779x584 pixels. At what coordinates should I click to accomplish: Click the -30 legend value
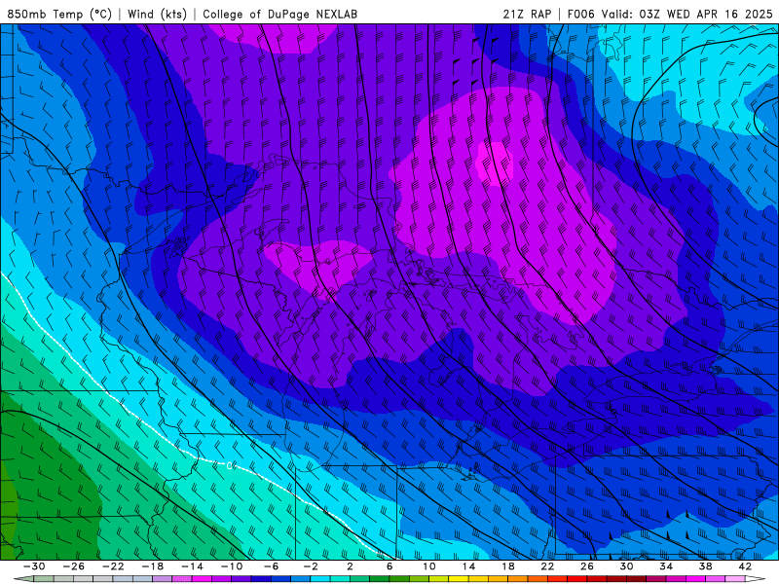coord(34,566)
